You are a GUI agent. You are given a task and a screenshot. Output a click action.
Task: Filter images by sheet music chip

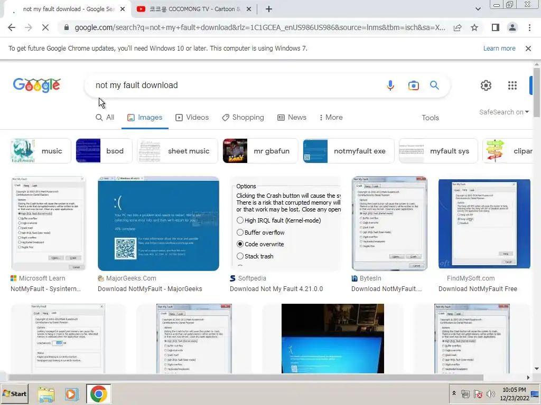[x=178, y=151]
